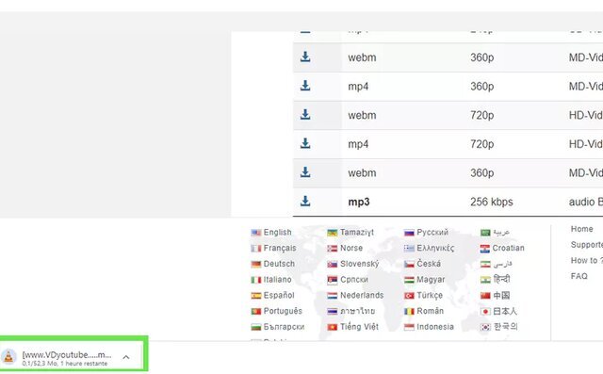Screen dimensions: 603x374
Task: Download the mp3 256 kbps audio
Action: click(305, 201)
